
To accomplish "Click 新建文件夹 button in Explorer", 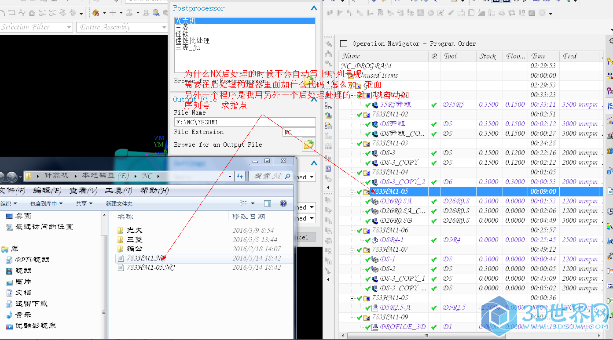I will [119, 203].
